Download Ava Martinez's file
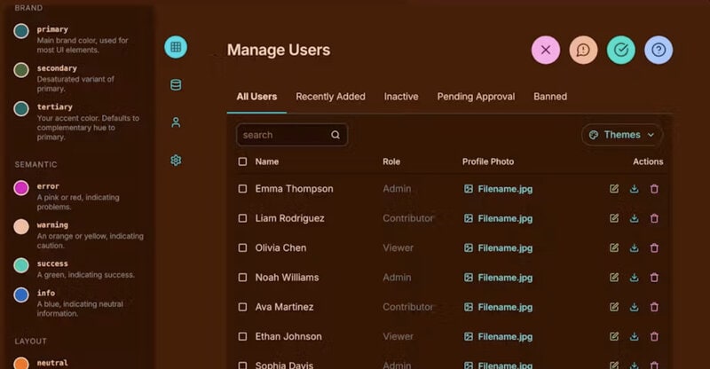Image resolution: width=710 pixels, height=369 pixels. point(634,307)
